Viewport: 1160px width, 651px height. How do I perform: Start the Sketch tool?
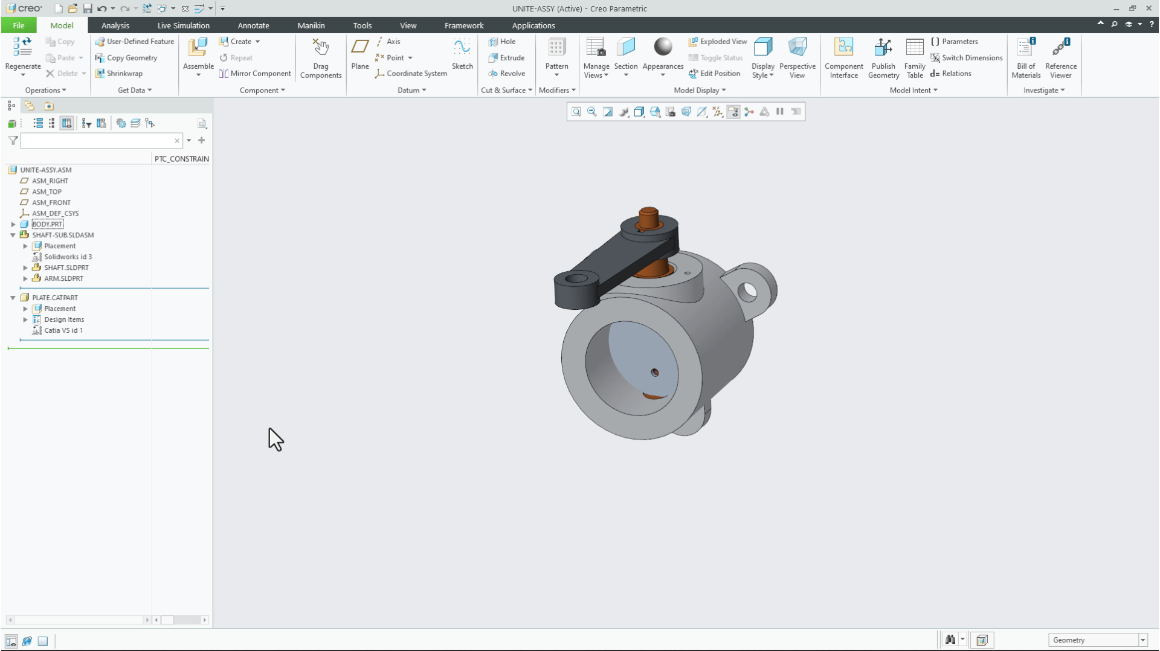(x=462, y=54)
